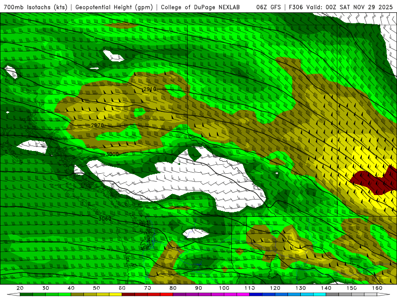The width and height of the screenshot is (397, 297).
Task: Click the 80 kts legend label
Action: 173,288
